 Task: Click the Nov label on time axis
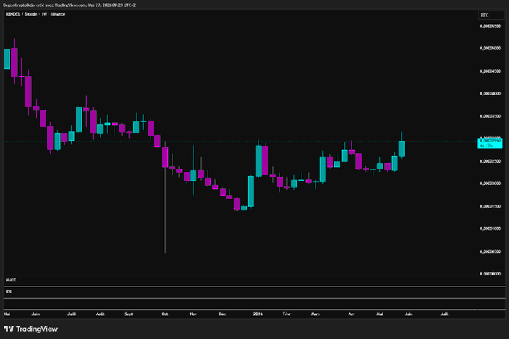193,314
